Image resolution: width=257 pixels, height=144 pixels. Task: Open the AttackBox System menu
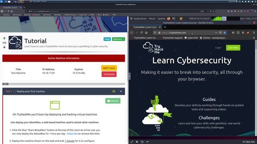tap(161, 19)
